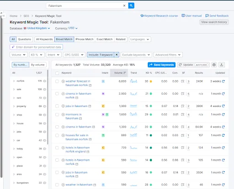This screenshot has width=234, height=189.
Task: Click the keyword groups panel scrollbar
Action: [48, 107]
